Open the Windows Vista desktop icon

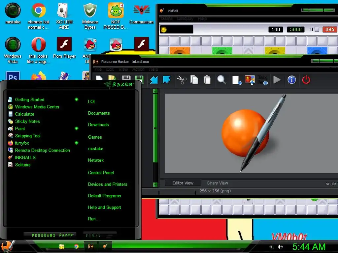tap(13, 50)
